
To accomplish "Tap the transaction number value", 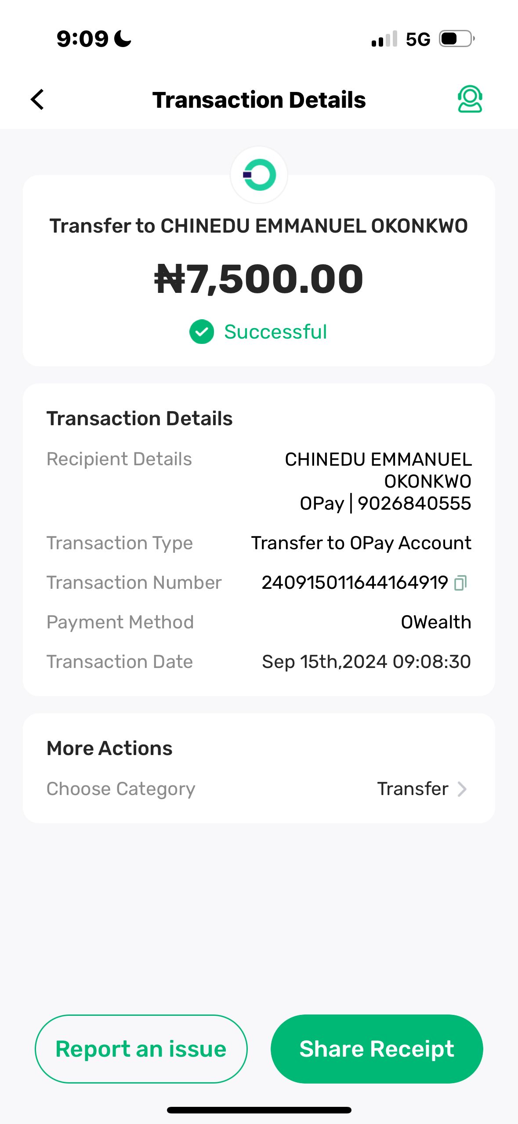I will pyautogui.click(x=355, y=583).
